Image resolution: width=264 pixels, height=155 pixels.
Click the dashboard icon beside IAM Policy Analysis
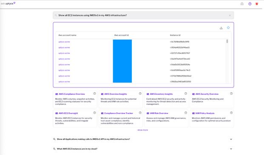193,113
